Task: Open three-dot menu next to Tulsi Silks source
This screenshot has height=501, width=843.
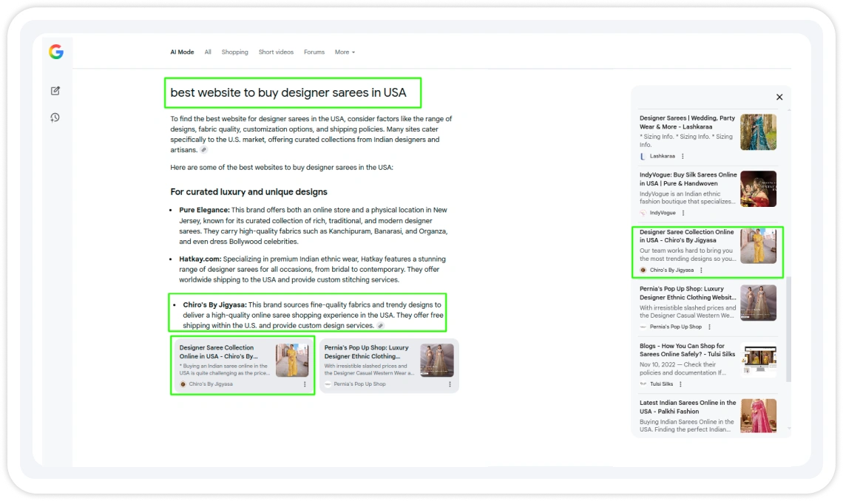Action: [680, 384]
